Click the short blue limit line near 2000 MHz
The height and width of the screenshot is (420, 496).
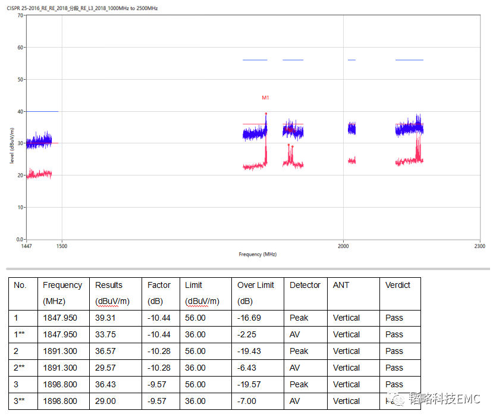351,60
